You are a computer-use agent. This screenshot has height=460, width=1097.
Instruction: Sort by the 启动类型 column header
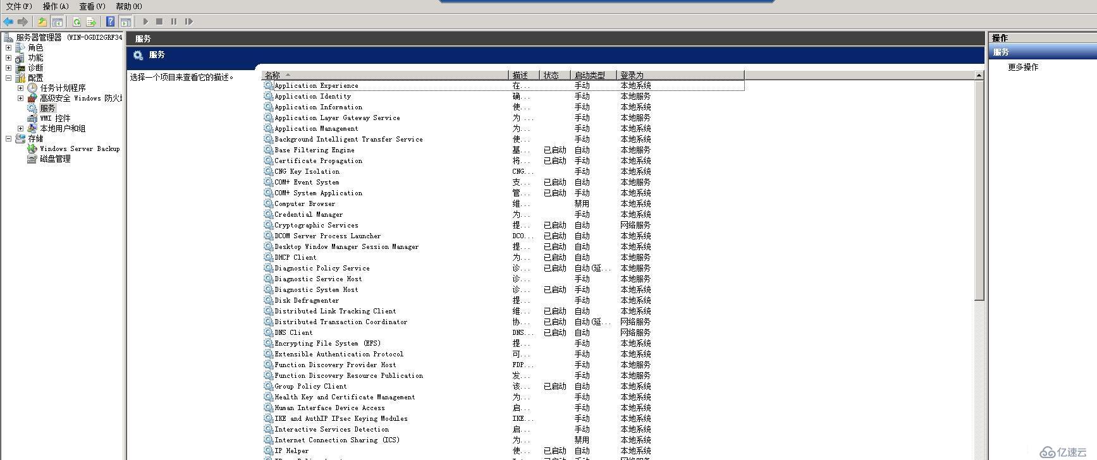(x=594, y=75)
